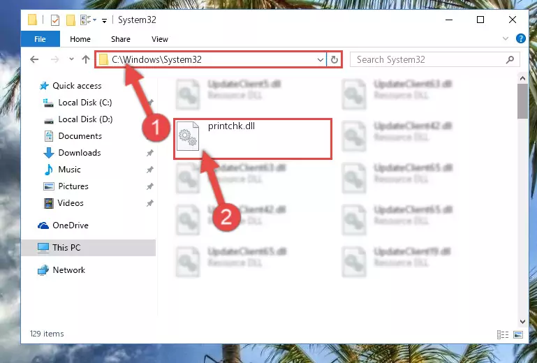Open Music in the sidebar

(69, 170)
